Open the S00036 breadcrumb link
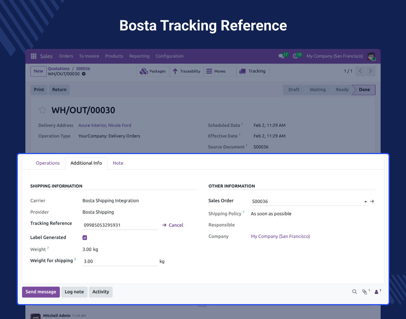The image size is (406, 319). [83, 69]
